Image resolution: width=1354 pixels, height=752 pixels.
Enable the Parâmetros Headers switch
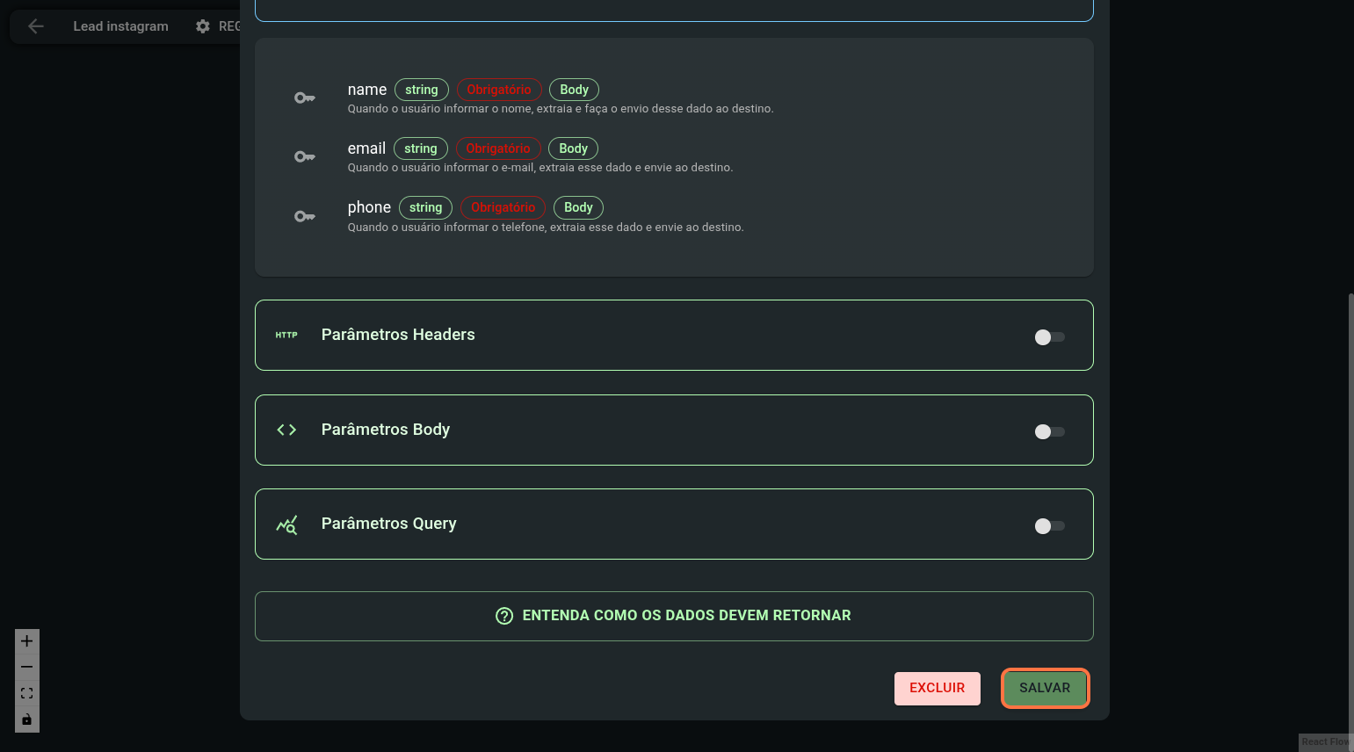click(x=1049, y=337)
